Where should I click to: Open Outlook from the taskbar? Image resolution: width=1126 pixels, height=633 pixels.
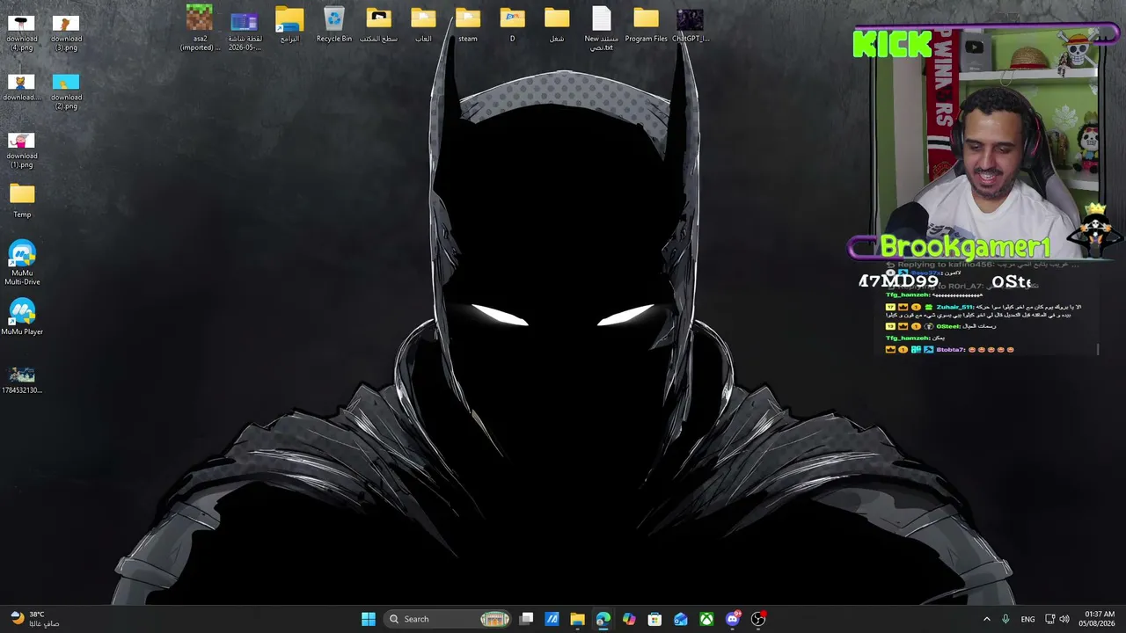pyautogui.click(x=681, y=619)
